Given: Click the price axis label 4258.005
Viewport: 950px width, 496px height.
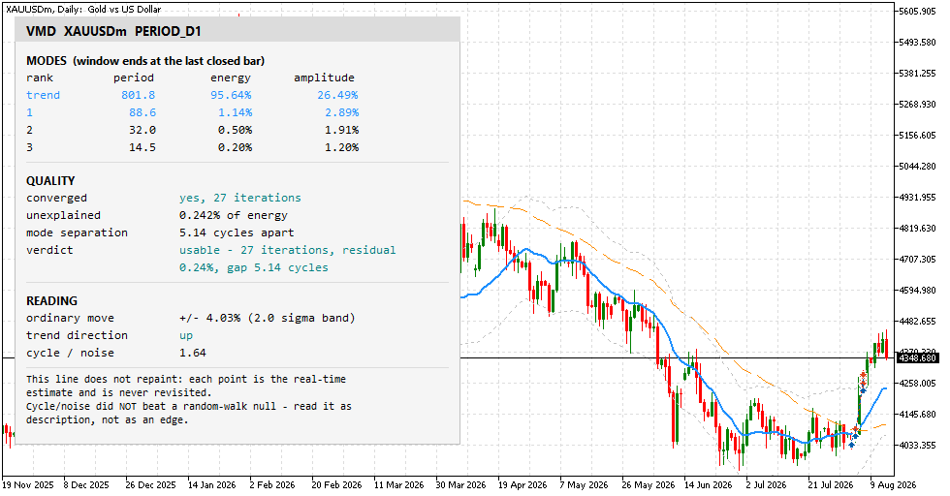Looking at the screenshot, I should (x=917, y=384).
